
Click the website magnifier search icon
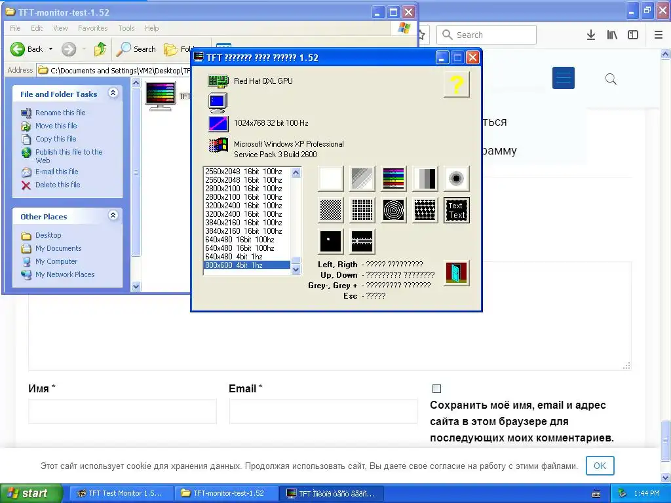611,79
